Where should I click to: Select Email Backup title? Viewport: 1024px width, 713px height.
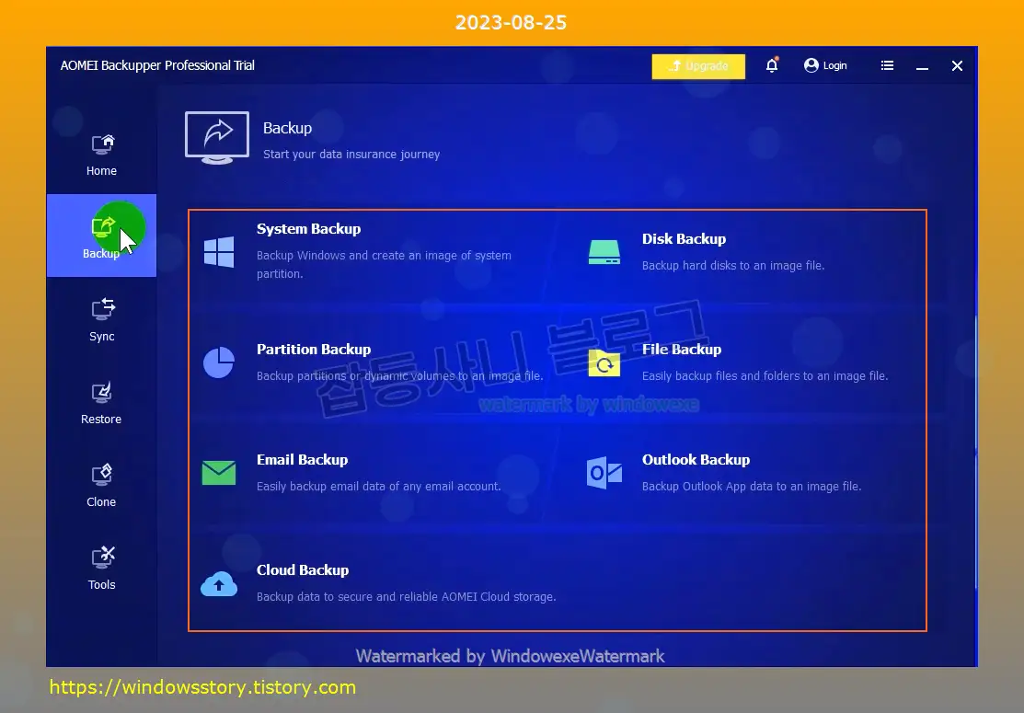coord(302,460)
